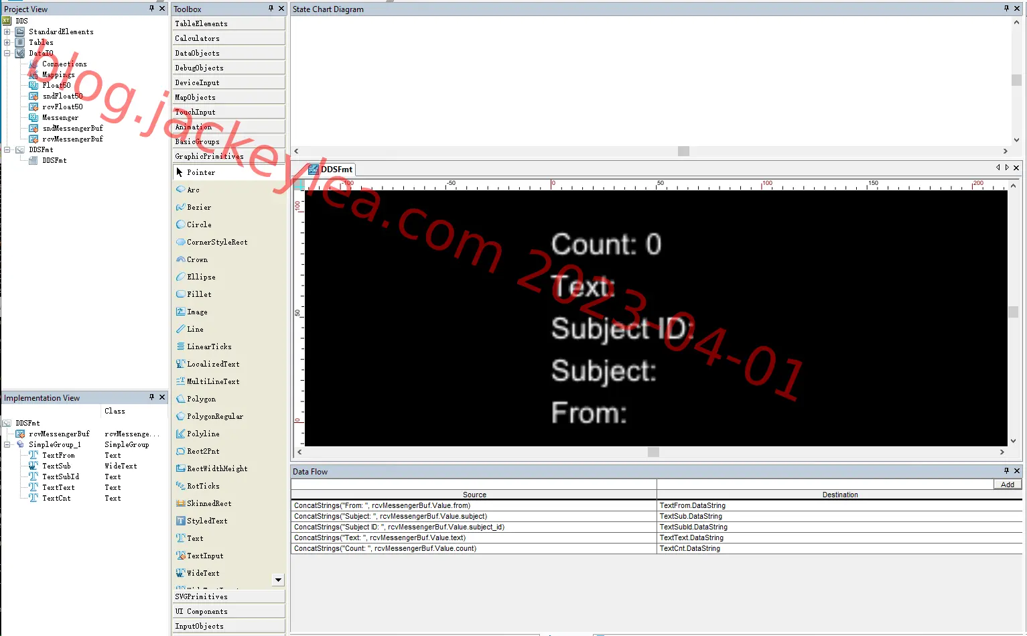The height and width of the screenshot is (636, 1027).
Task: Collapse the DataIO tree node
Action: (x=7, y=53)
